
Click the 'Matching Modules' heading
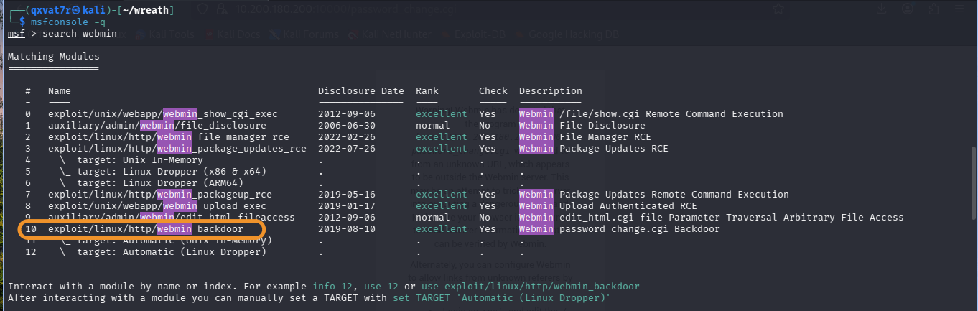coord(54,57)
